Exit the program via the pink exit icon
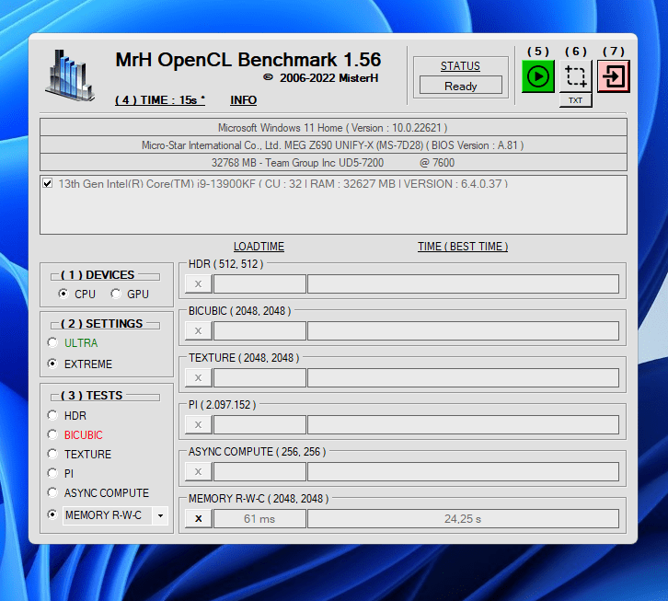Image resolution: width=668 pixels, height=601 pixels. 614,76
